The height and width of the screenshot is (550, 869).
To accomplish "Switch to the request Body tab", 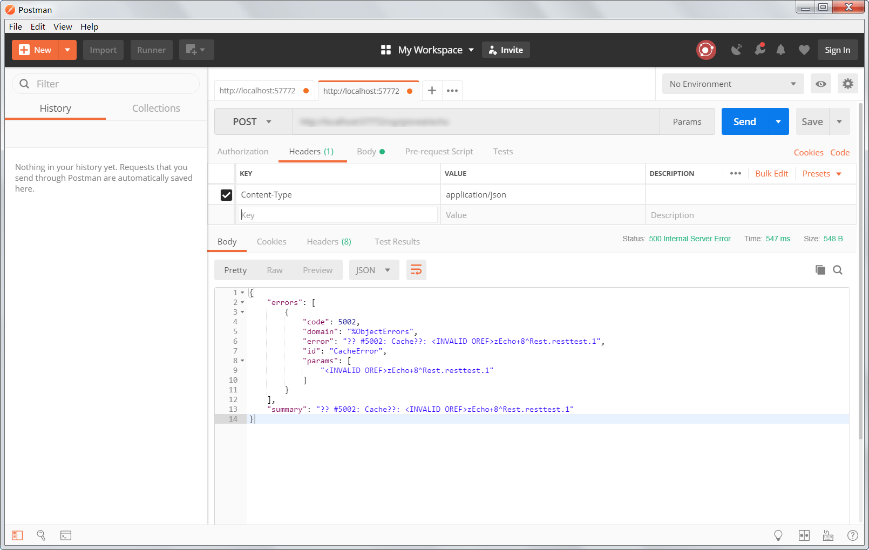I will point(371,152).
